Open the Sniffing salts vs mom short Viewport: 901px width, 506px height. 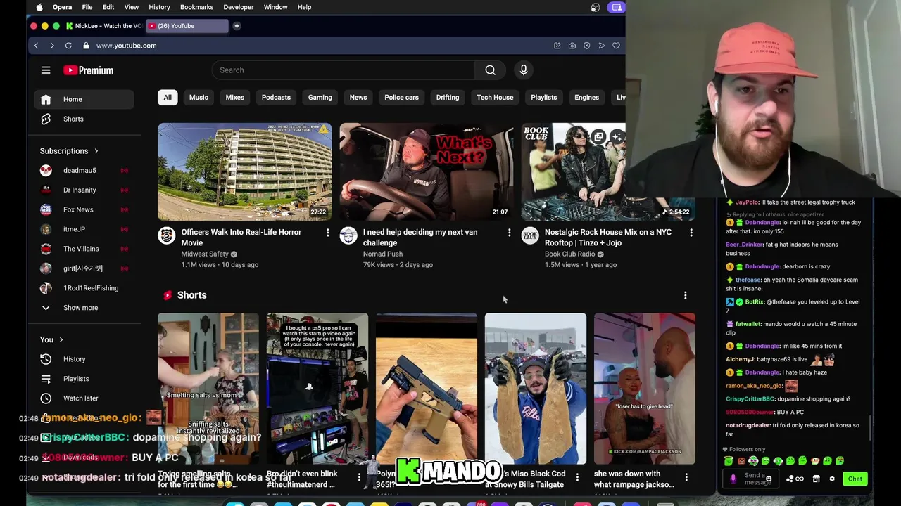point(208,389)
